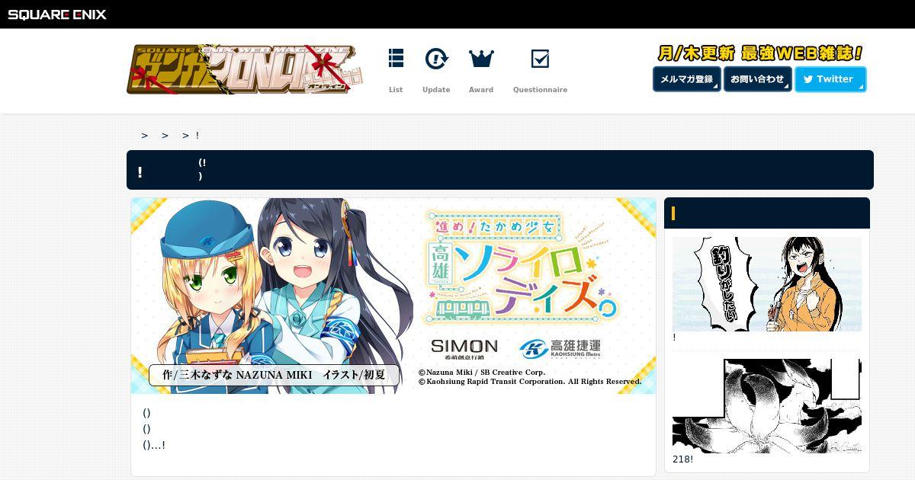Open the Award crown icon
Viewport: 915px width, 480px height.
481,58
